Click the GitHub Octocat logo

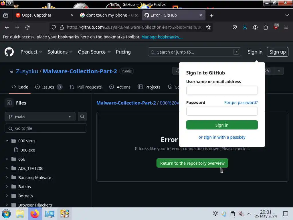[x=9, y=52]
